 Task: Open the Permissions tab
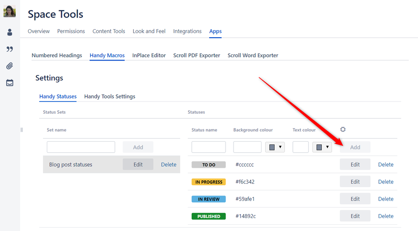point(71,31)
